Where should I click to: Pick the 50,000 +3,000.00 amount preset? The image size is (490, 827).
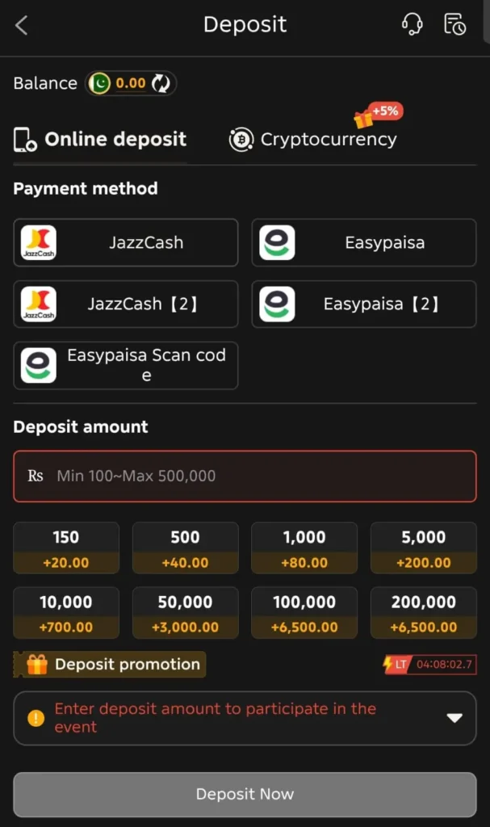(185, 613)
